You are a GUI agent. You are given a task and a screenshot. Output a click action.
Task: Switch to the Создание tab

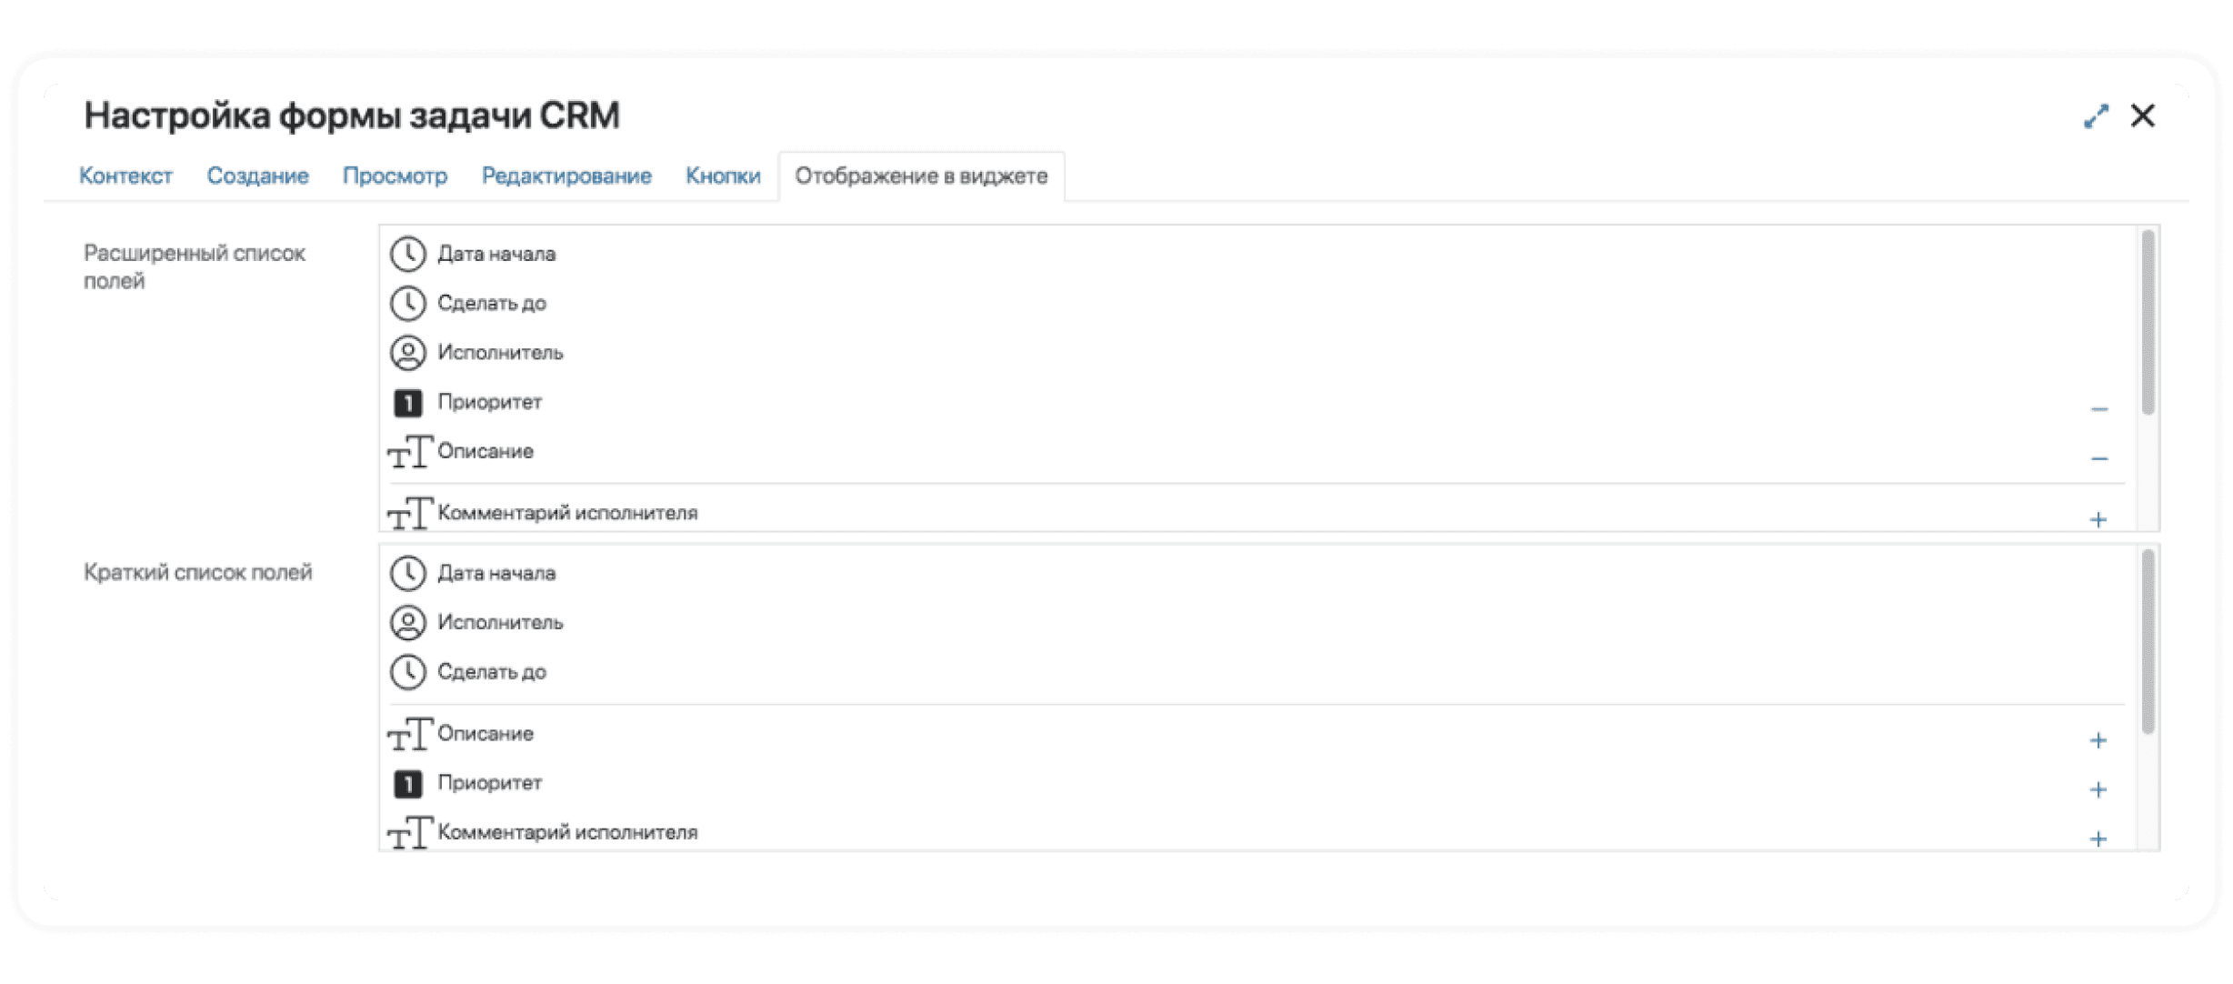[257, 176]
